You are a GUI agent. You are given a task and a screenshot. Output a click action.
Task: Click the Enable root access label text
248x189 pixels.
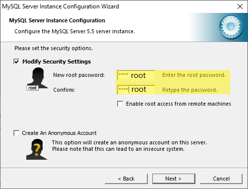pos(179,104)
